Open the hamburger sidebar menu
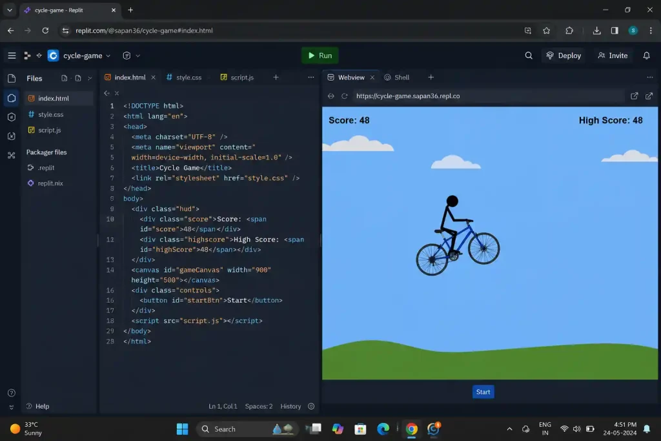The height and width of the screenshot is (441, 661). [x=12, y=56]
